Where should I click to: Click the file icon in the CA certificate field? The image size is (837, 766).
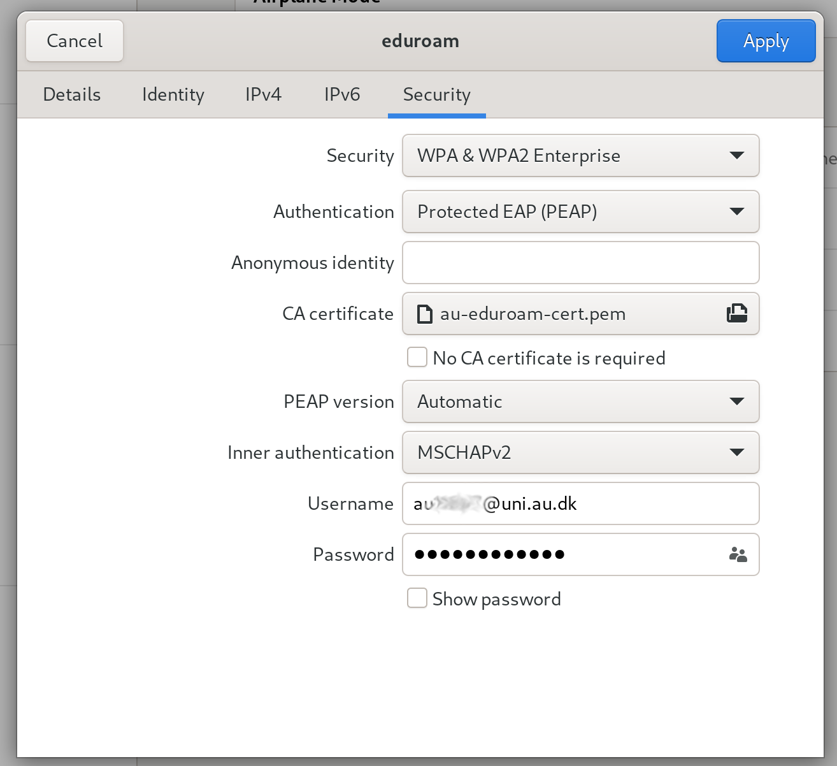tap(424, 314)
